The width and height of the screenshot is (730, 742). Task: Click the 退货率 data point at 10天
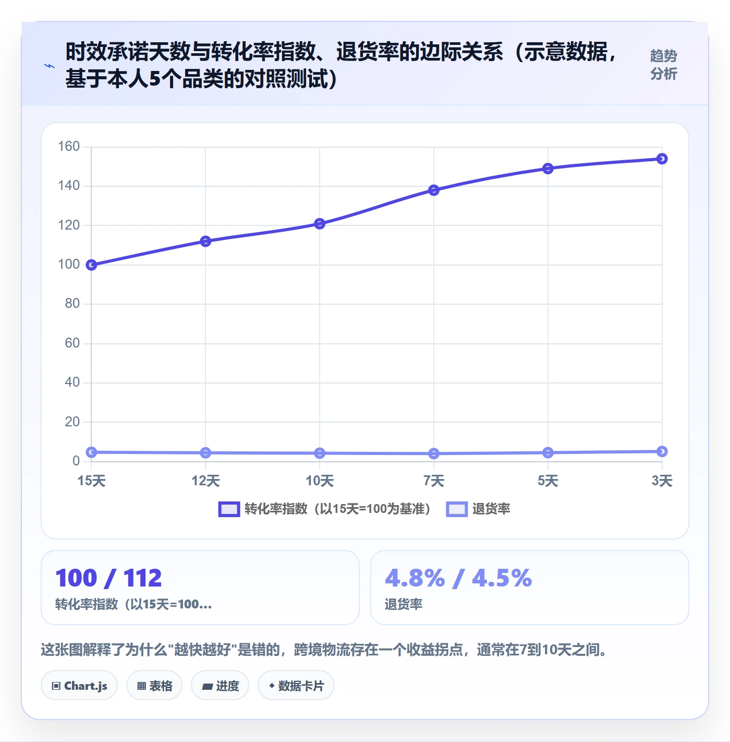click(x=320, y=453)
